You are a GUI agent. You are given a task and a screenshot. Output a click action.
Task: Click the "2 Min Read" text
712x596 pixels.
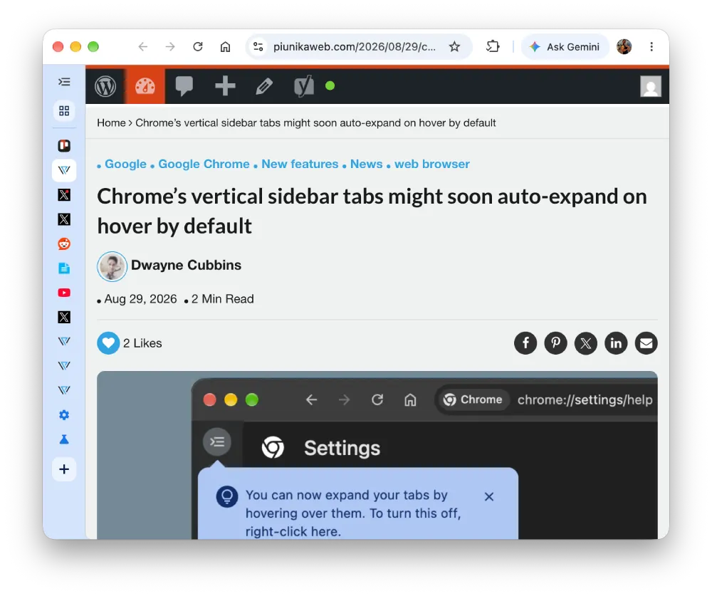tap(222, 299)
